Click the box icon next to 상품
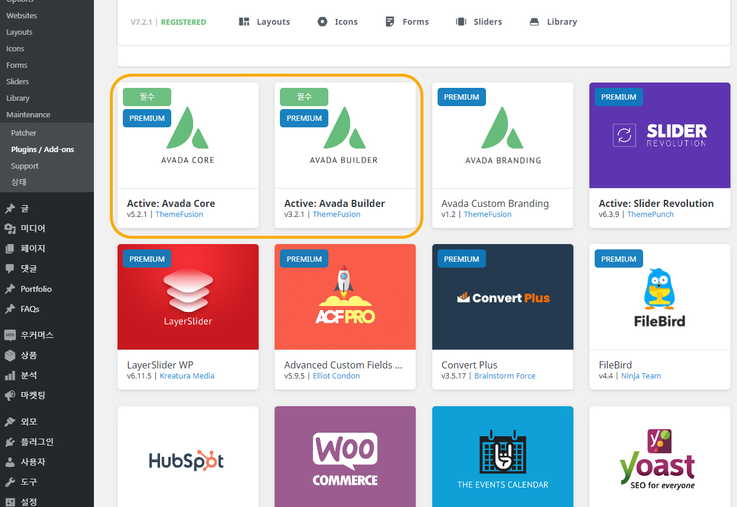The height and width of the screenshot is (507, 737). tap(10, 355)
